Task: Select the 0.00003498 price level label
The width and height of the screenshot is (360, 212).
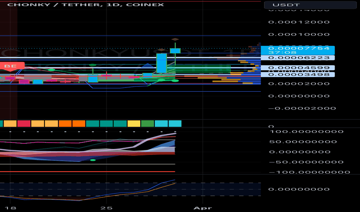Action: pyautogui.click(x=298, y=74)
